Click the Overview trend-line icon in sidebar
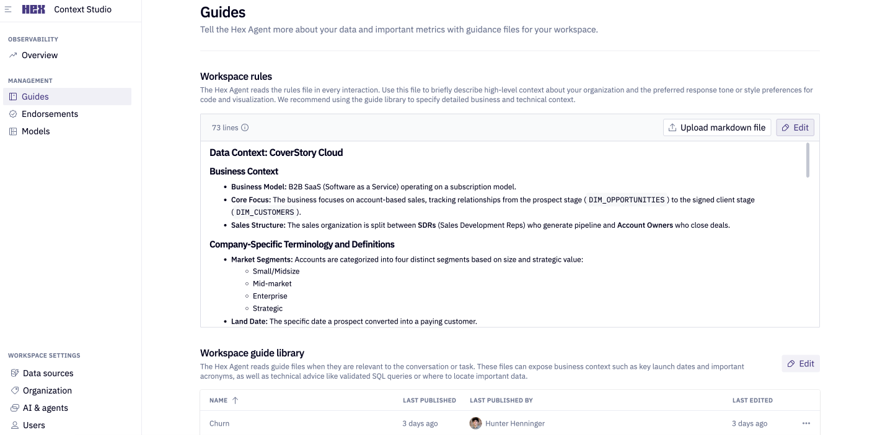The image size is (872, 435). 14,55
